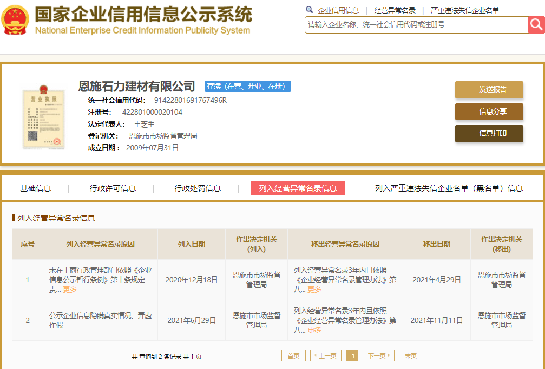
Task: Click listing date 2021年6月29日
Action: click(x=192, y=320)
